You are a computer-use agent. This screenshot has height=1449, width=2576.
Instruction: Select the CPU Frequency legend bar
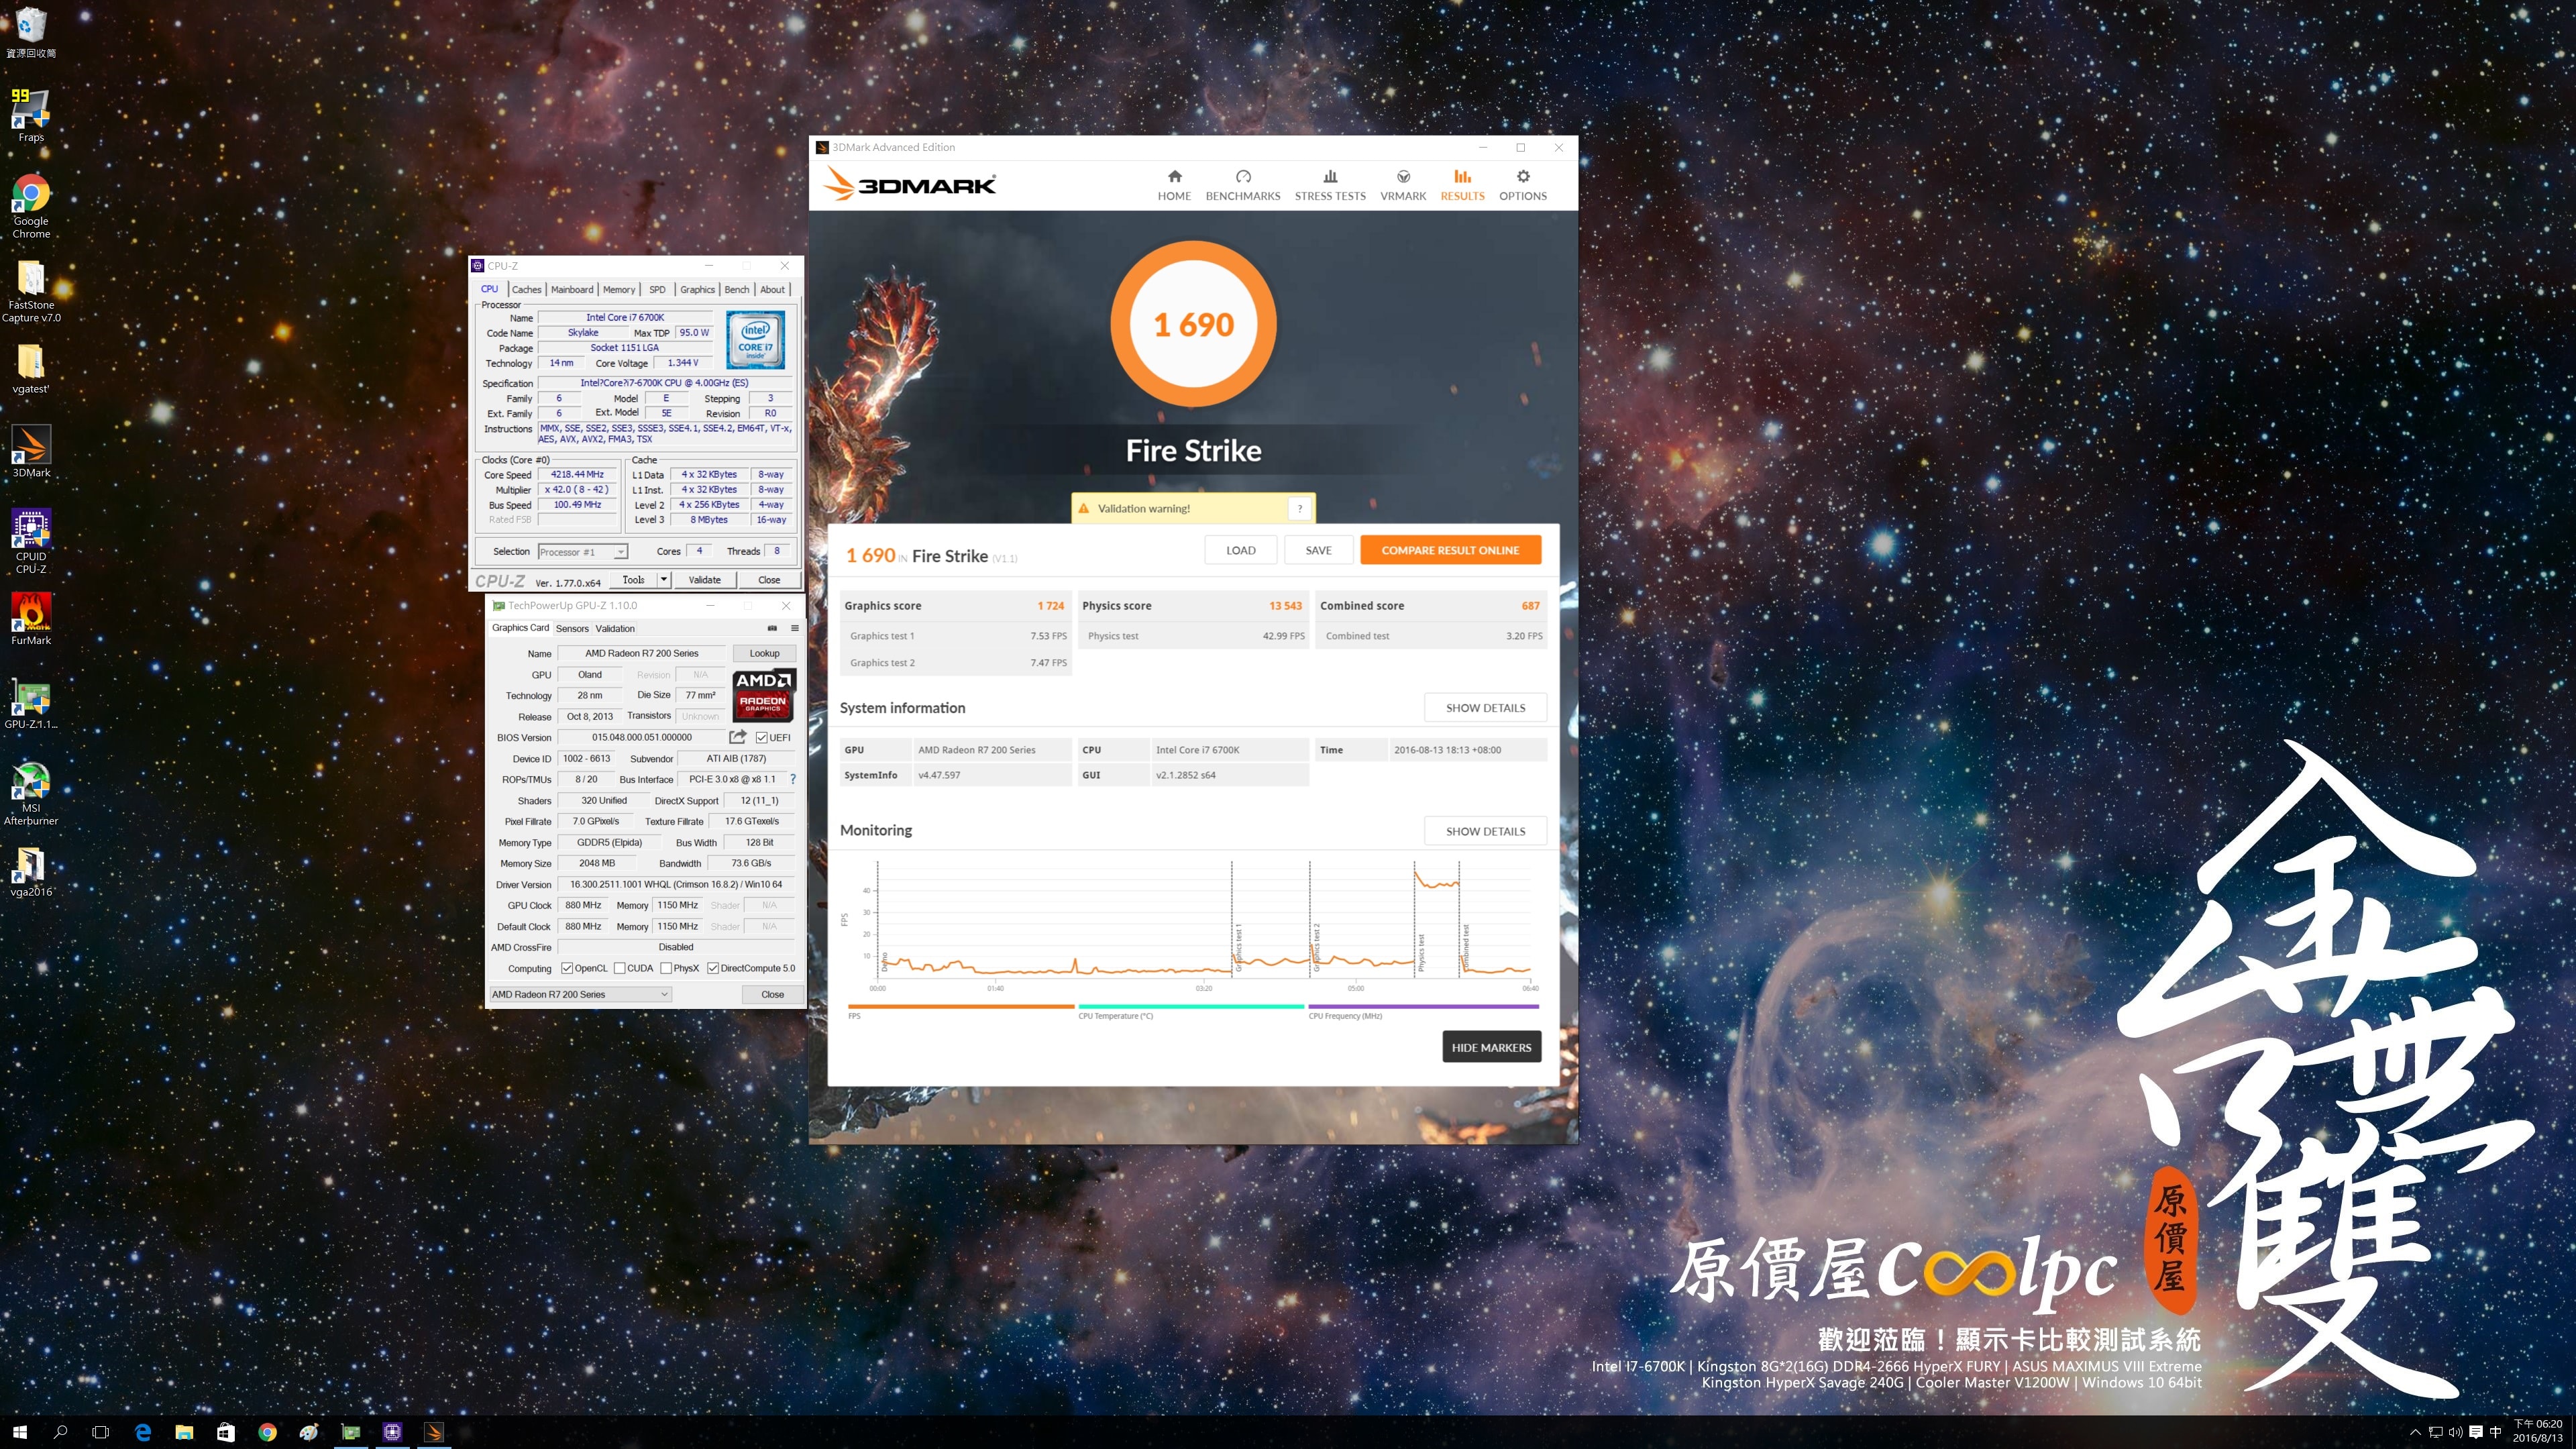pos(1423,1007)
